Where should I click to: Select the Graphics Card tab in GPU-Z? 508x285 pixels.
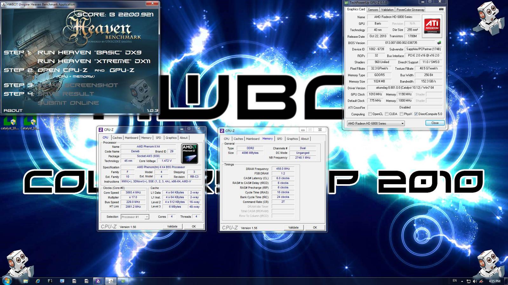click(356, 10)
